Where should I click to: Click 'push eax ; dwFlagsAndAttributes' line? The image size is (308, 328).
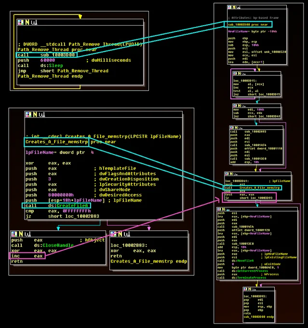pos(91,174)
